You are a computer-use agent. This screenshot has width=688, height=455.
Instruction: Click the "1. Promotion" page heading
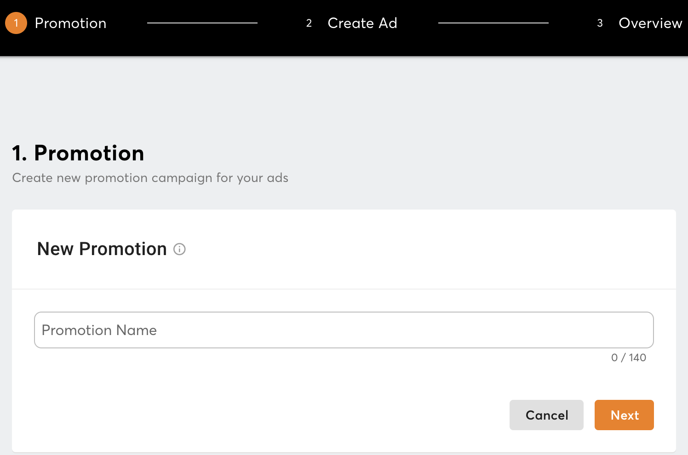[x=78, y=153]
